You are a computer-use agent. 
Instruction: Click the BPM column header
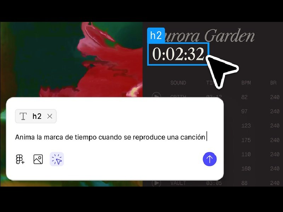(246, 83)
